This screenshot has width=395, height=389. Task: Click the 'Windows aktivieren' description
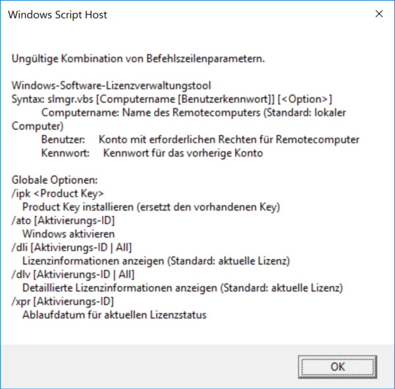(x=68, y=234)
